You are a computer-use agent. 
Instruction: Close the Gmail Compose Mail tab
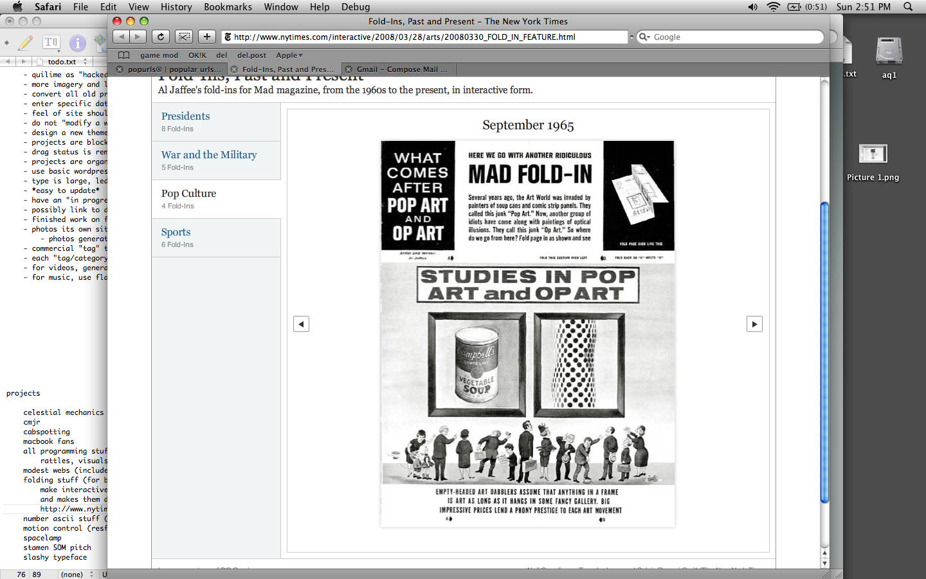(349, 69)
